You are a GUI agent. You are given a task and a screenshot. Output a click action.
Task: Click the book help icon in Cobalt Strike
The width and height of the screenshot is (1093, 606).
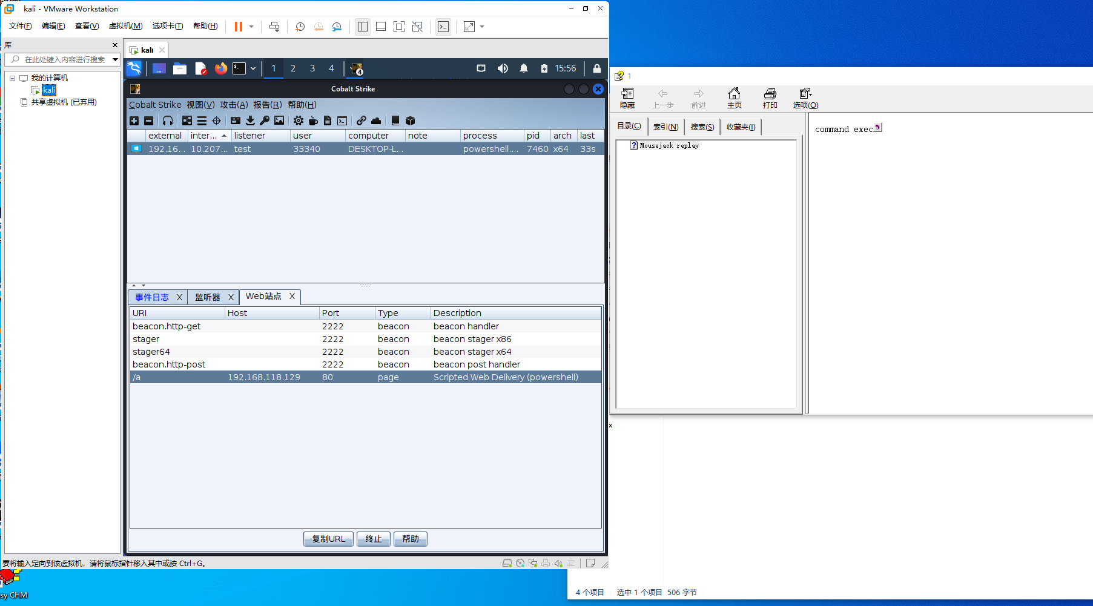(395, 120)
